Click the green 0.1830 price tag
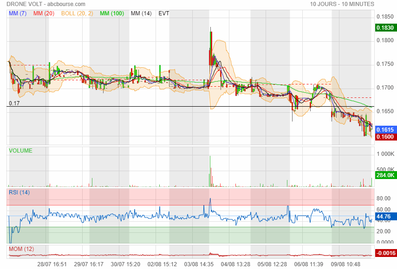The image size is (397, 269). [386, 27]
